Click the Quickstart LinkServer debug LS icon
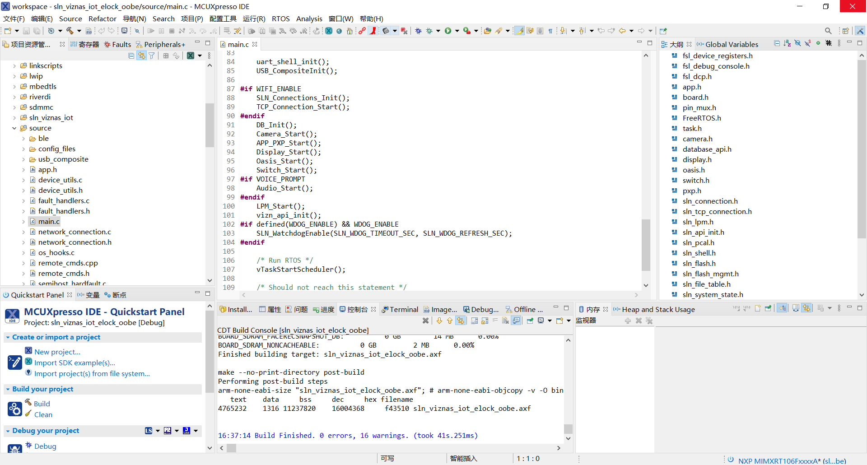The width and height of the screenshot is (867, 465). [149, 431]
